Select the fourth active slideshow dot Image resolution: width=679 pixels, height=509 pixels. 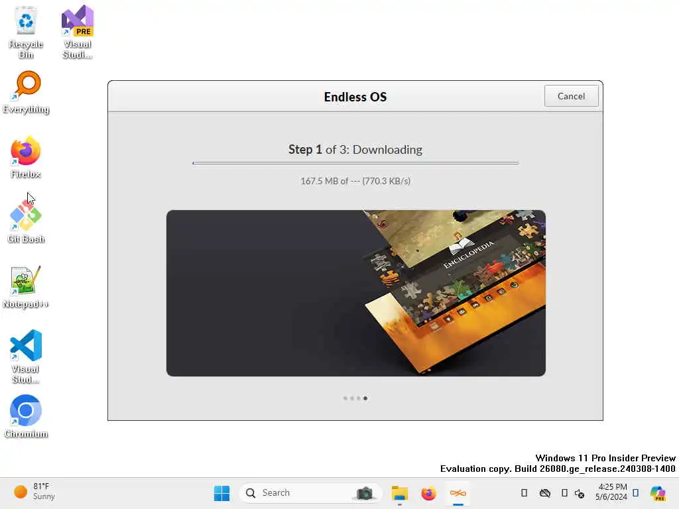click(x=365, y=398)
